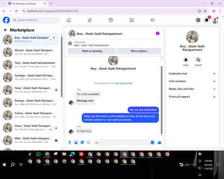
Task: Open WhatsApp from taskbar
Action: click(39, 154)
